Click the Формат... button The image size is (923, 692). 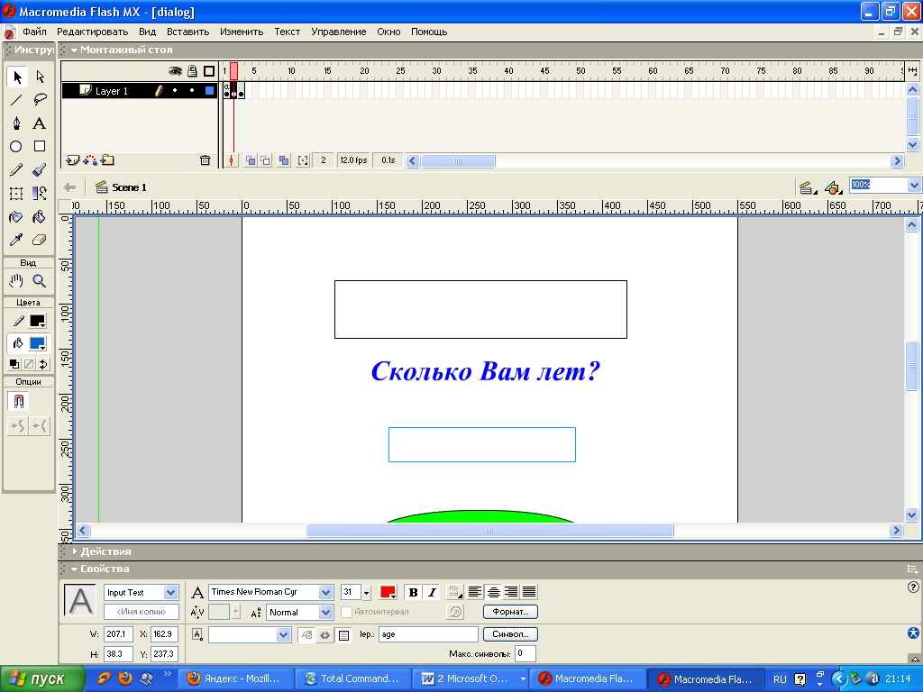coord(510,612)
